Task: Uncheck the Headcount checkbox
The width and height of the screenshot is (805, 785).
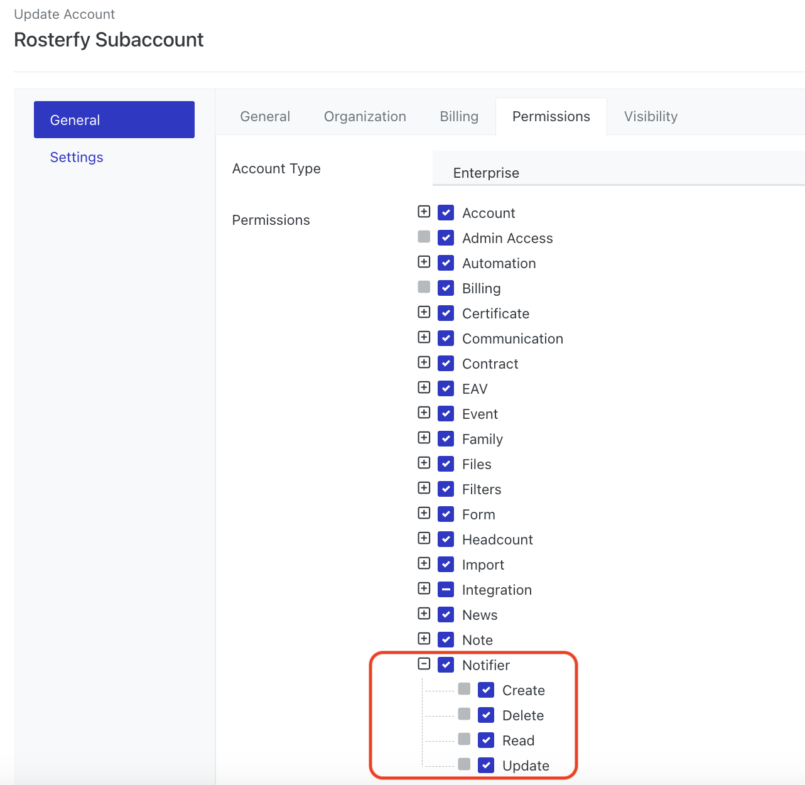Action: point(446,539)
